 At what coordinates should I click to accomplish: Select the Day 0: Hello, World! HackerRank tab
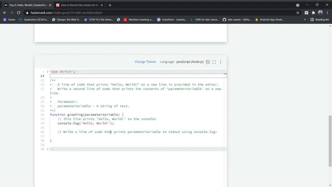click(27, 5)
